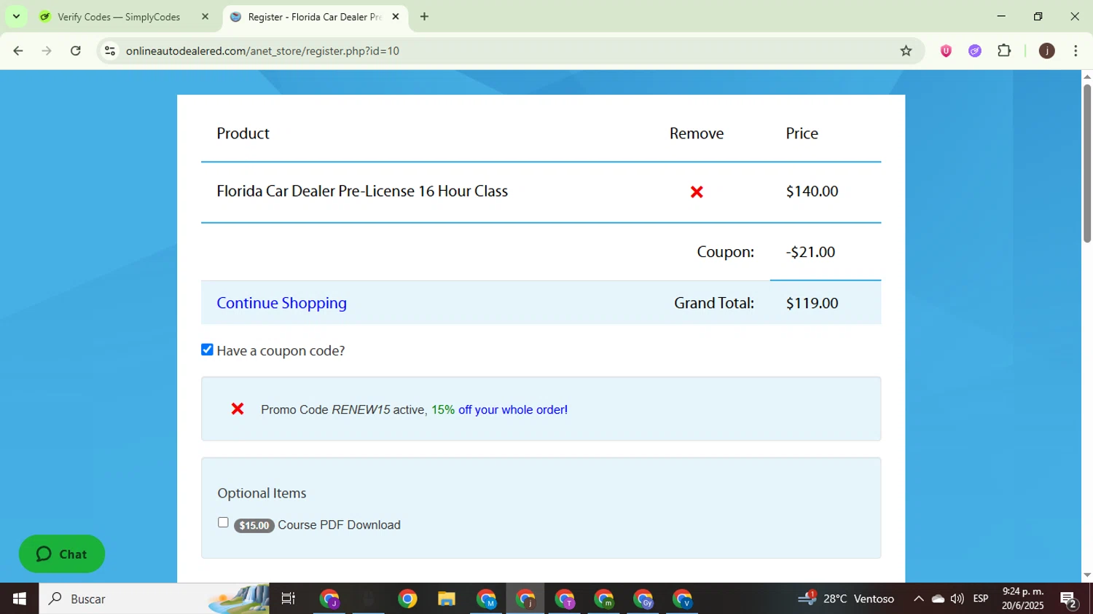Open the Chrome taskbar icon with Gy profile badge
This screenshot has height=614, width=1093.
[x=643, y=599]
